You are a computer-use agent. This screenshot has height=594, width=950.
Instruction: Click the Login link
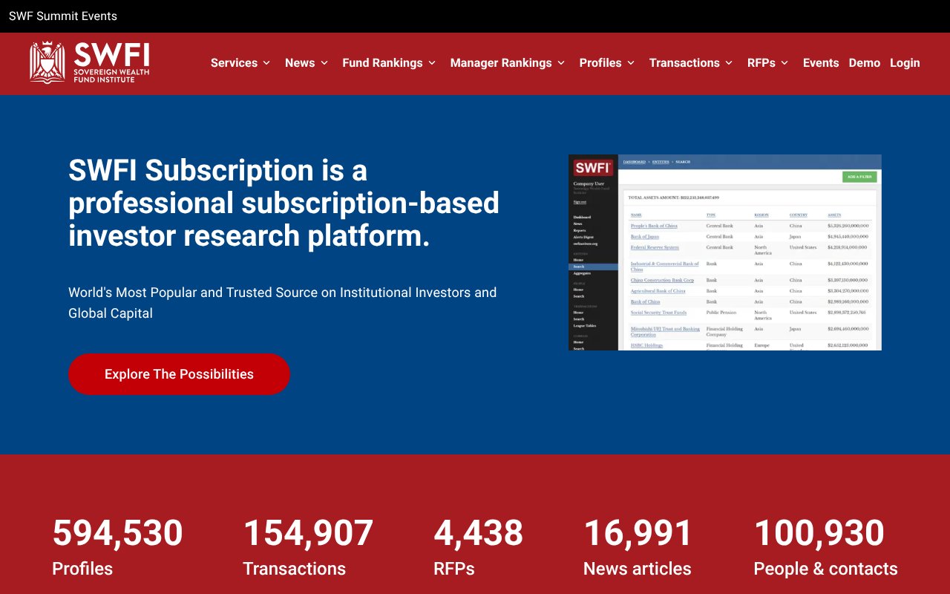(904, 63)
